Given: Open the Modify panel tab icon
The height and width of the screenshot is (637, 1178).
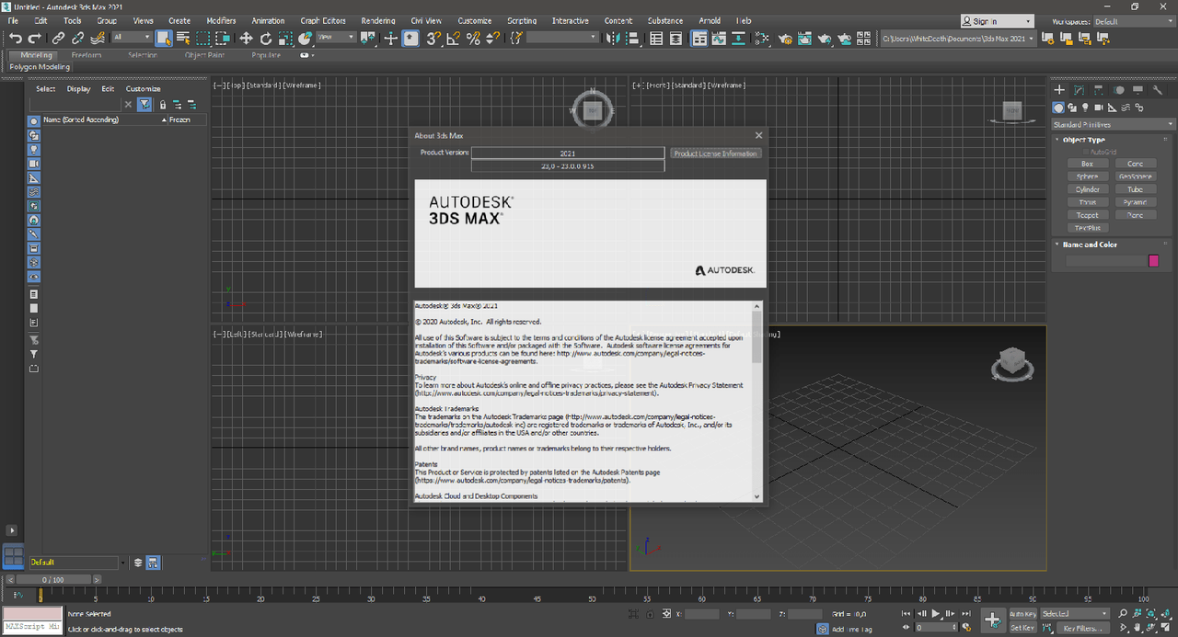Looking at the screenshot, I should (x=1079, y=90).
